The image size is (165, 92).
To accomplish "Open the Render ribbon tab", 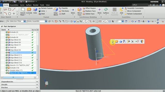I will point(36,5).
